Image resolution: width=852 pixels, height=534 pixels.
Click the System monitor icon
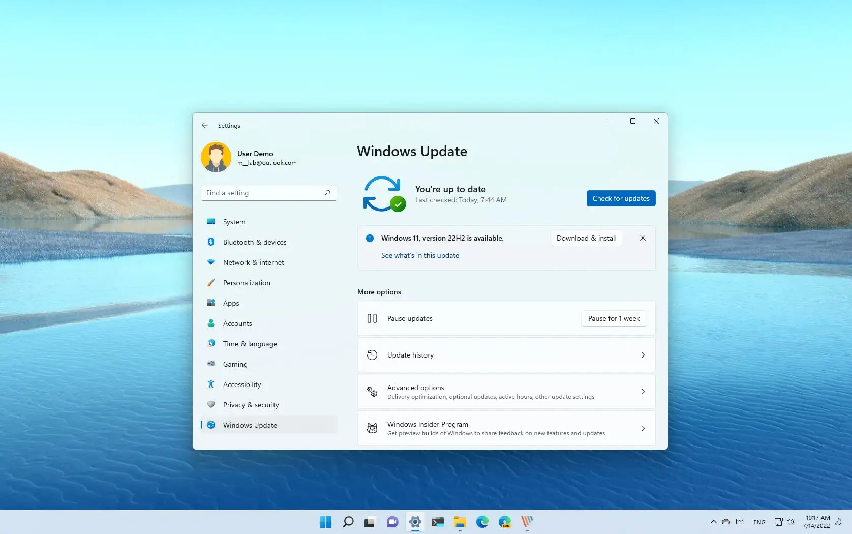211,221
